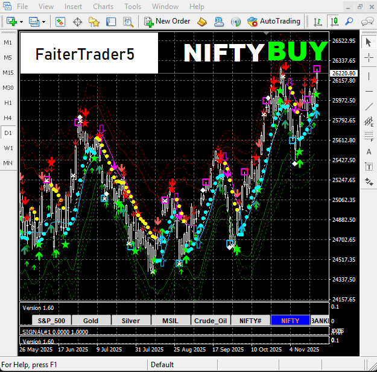
Task: Expand the new chart dropdown arrow
Action: coord(21,22)
